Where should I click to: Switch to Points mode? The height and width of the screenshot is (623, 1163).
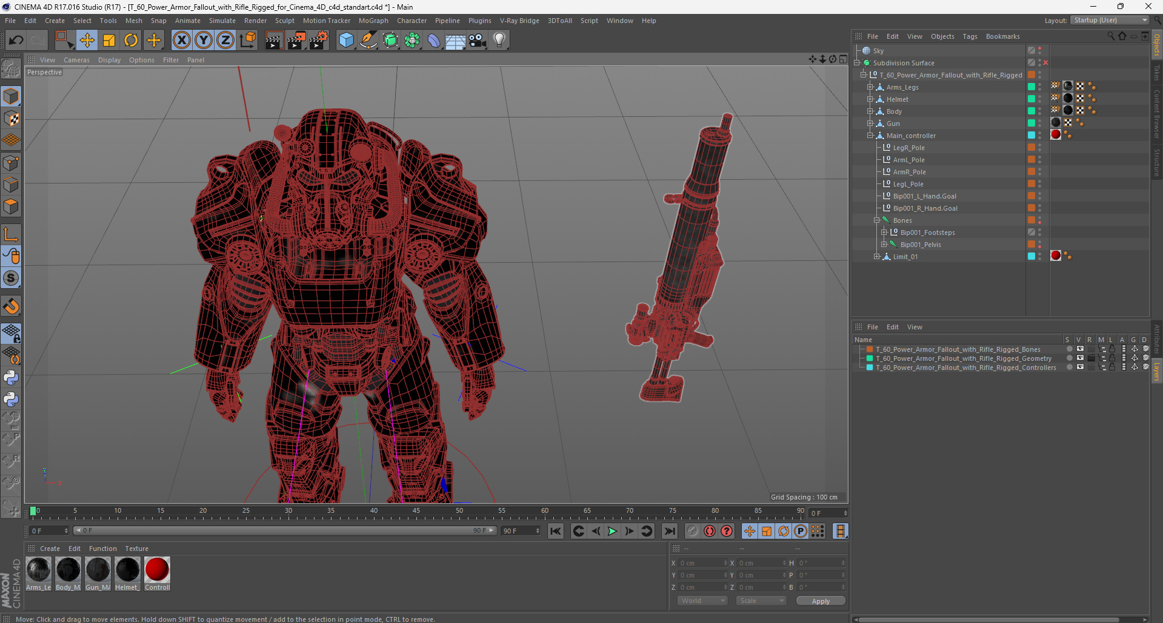(11, 163)
